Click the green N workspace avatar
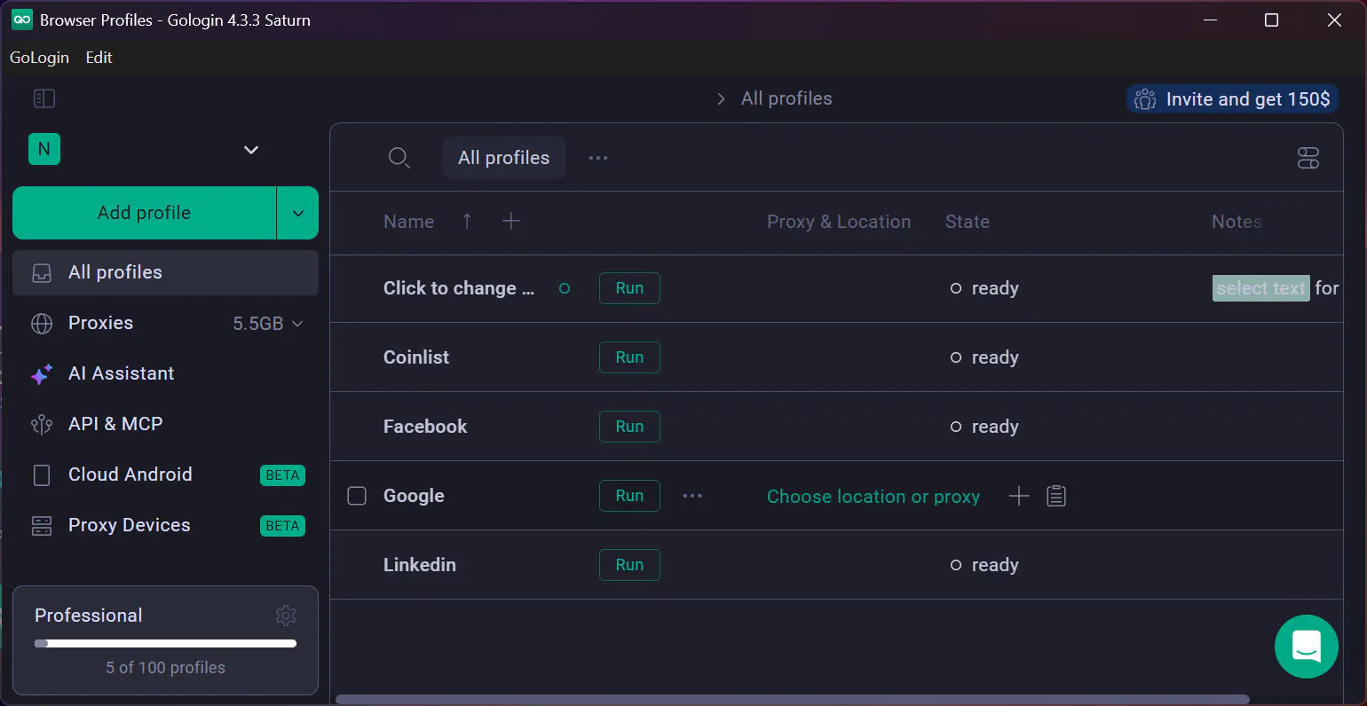Screen dimensions: 1367x706 (x=44, y=149)
